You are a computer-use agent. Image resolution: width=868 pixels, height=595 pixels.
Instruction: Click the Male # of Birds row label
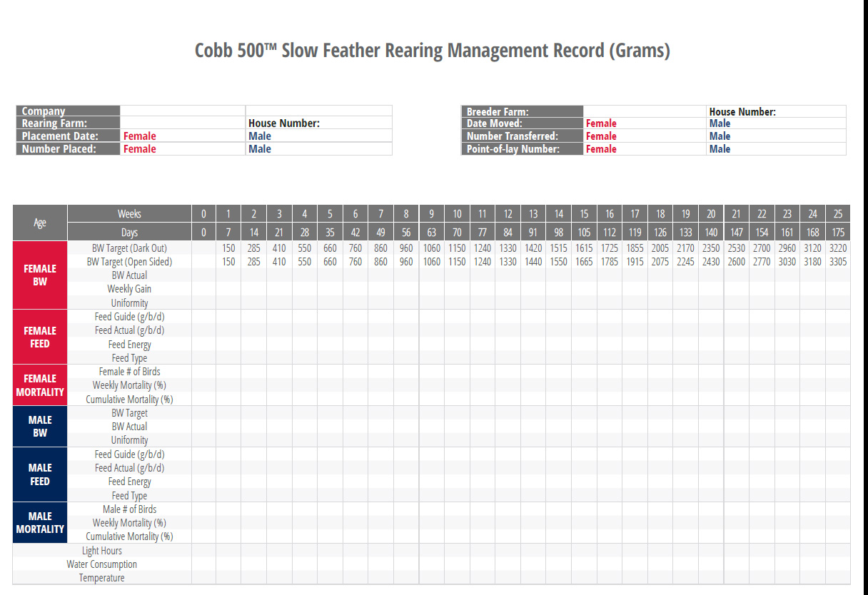point(129,509)
